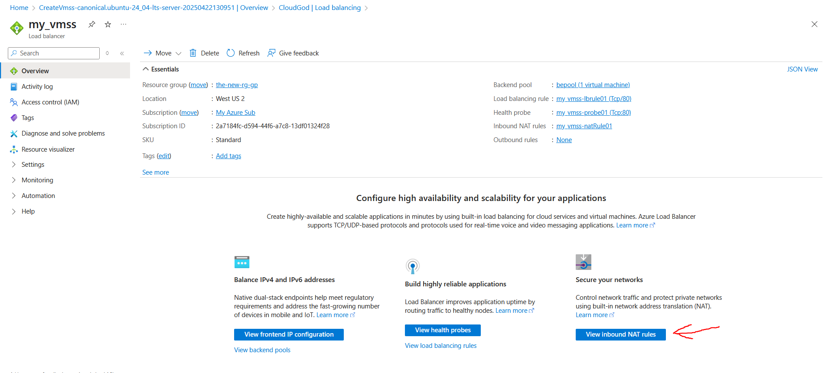The image size is (825, 373).
Task: Open the CreateVmss deployment Overview breadcrumb
Action: click(153, 8)
